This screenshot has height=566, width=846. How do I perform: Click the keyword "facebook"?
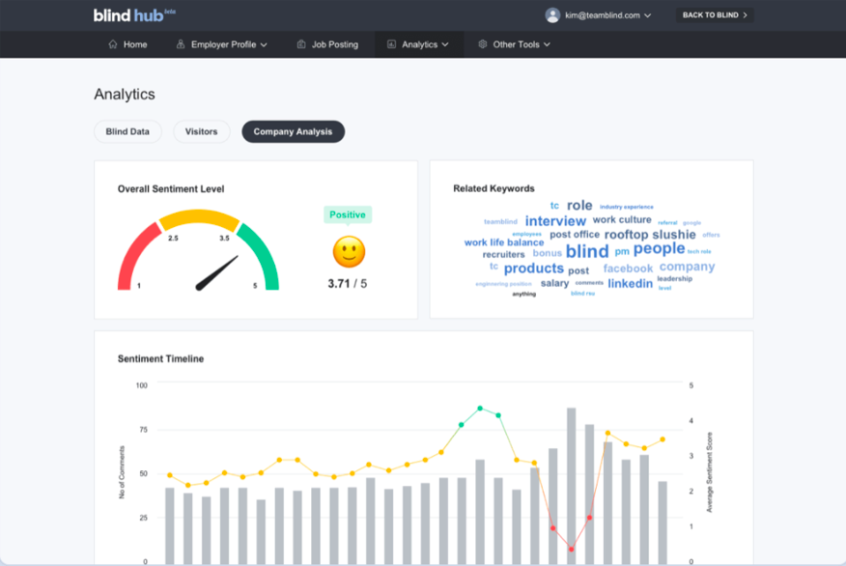coord(628,269)
